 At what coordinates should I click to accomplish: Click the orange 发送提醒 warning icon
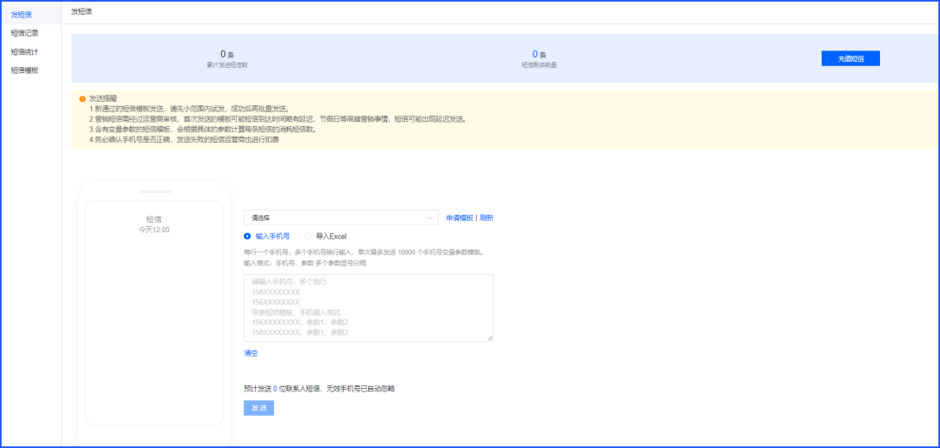82,99
